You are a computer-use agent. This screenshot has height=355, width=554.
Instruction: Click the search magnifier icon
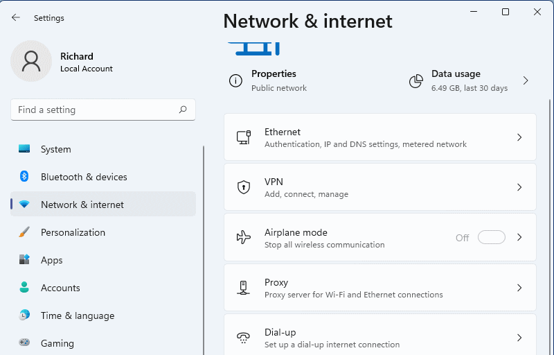coord(183,110)
